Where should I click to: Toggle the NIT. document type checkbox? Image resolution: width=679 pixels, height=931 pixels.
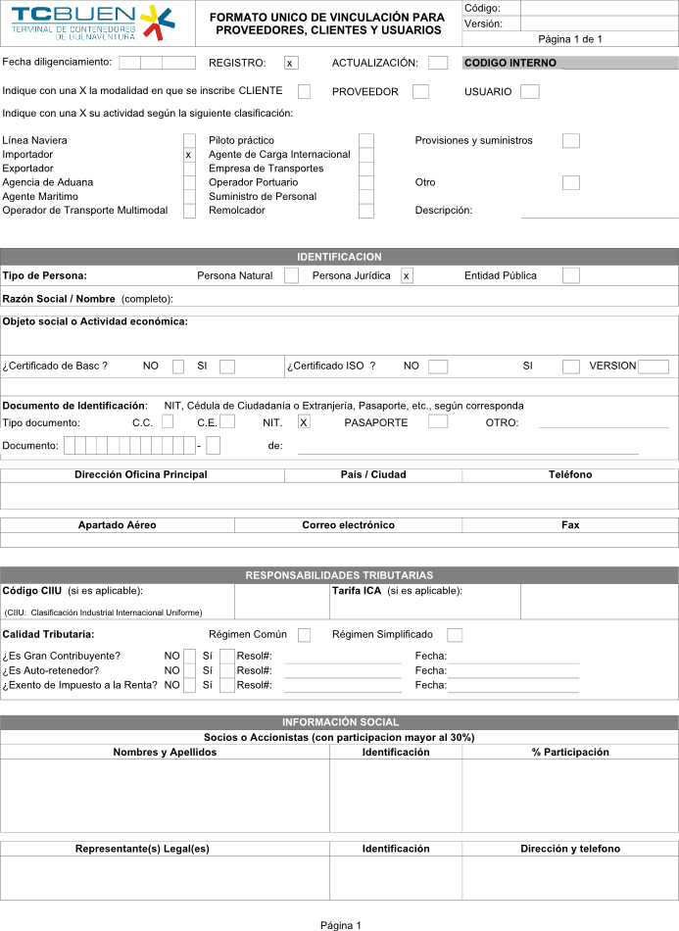(304, 422)
